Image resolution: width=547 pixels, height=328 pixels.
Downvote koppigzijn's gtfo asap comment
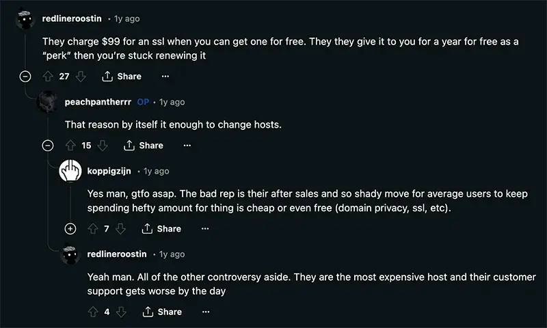(x=121, y=229)
